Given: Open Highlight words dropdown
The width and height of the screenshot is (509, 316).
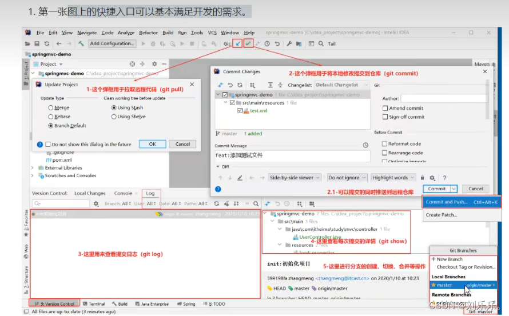Looking at the screenshot, I should click(x=393, y=178).
